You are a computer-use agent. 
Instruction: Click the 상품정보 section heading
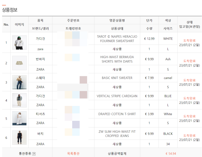(x=10, y=10)
